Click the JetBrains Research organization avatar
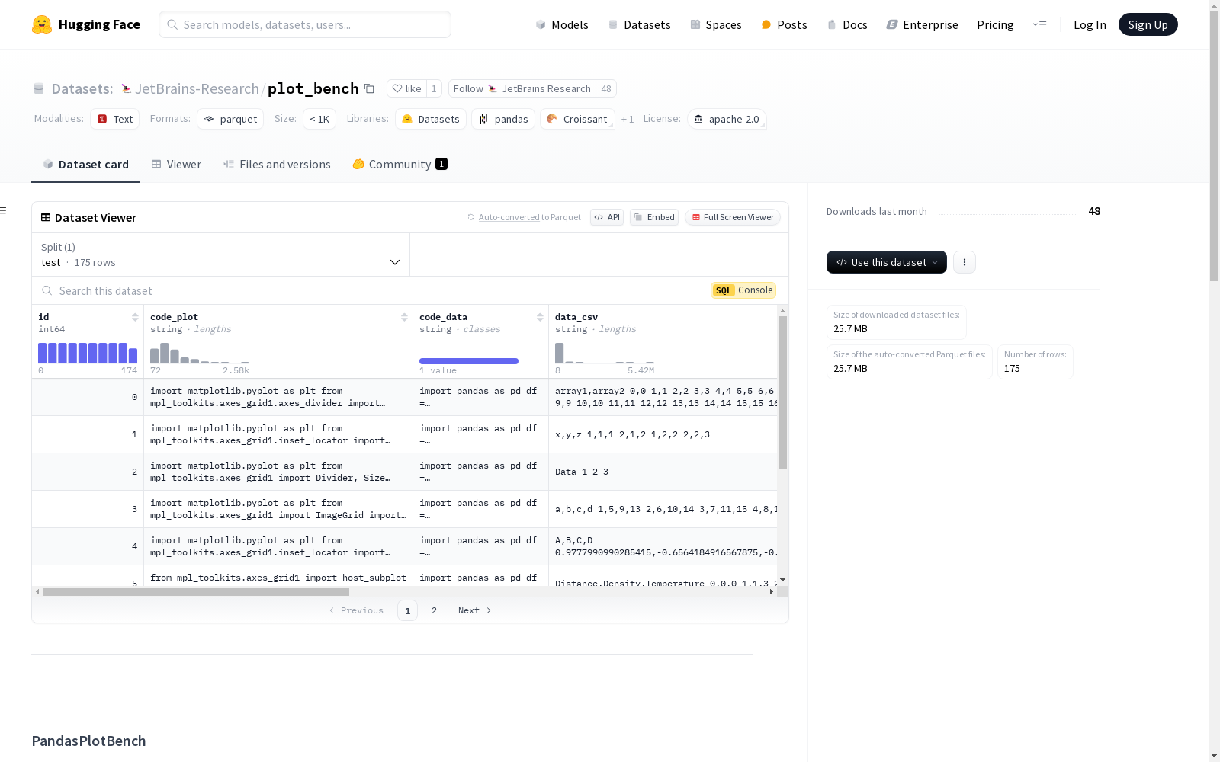The width and height of the screenshot is (1220, 762). [x=126, y=89]
